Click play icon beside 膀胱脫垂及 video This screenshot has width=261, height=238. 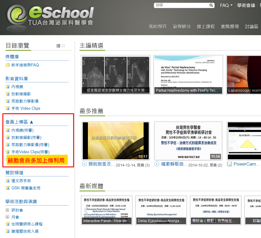(x=84, y=164)
